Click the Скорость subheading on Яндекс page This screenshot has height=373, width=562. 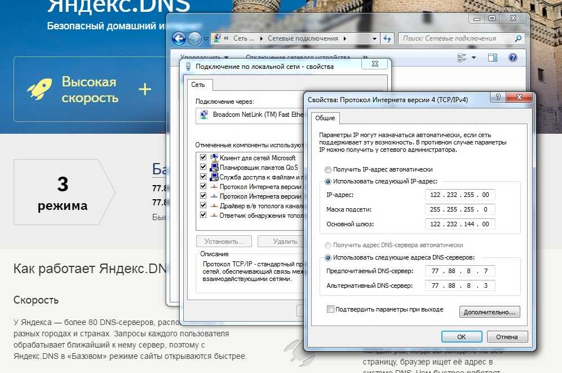[36, 300]
